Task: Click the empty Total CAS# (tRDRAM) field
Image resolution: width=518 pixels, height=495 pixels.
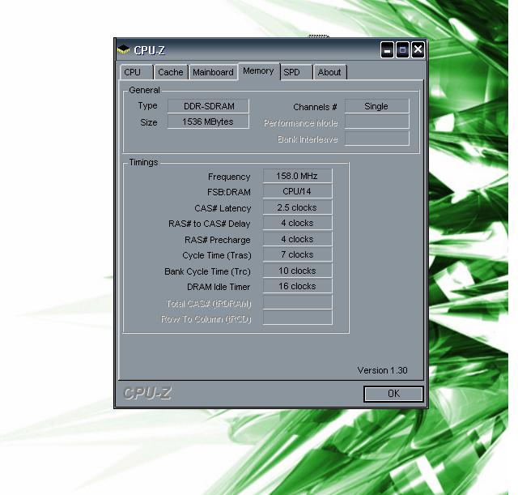Action: click(298, 302)
